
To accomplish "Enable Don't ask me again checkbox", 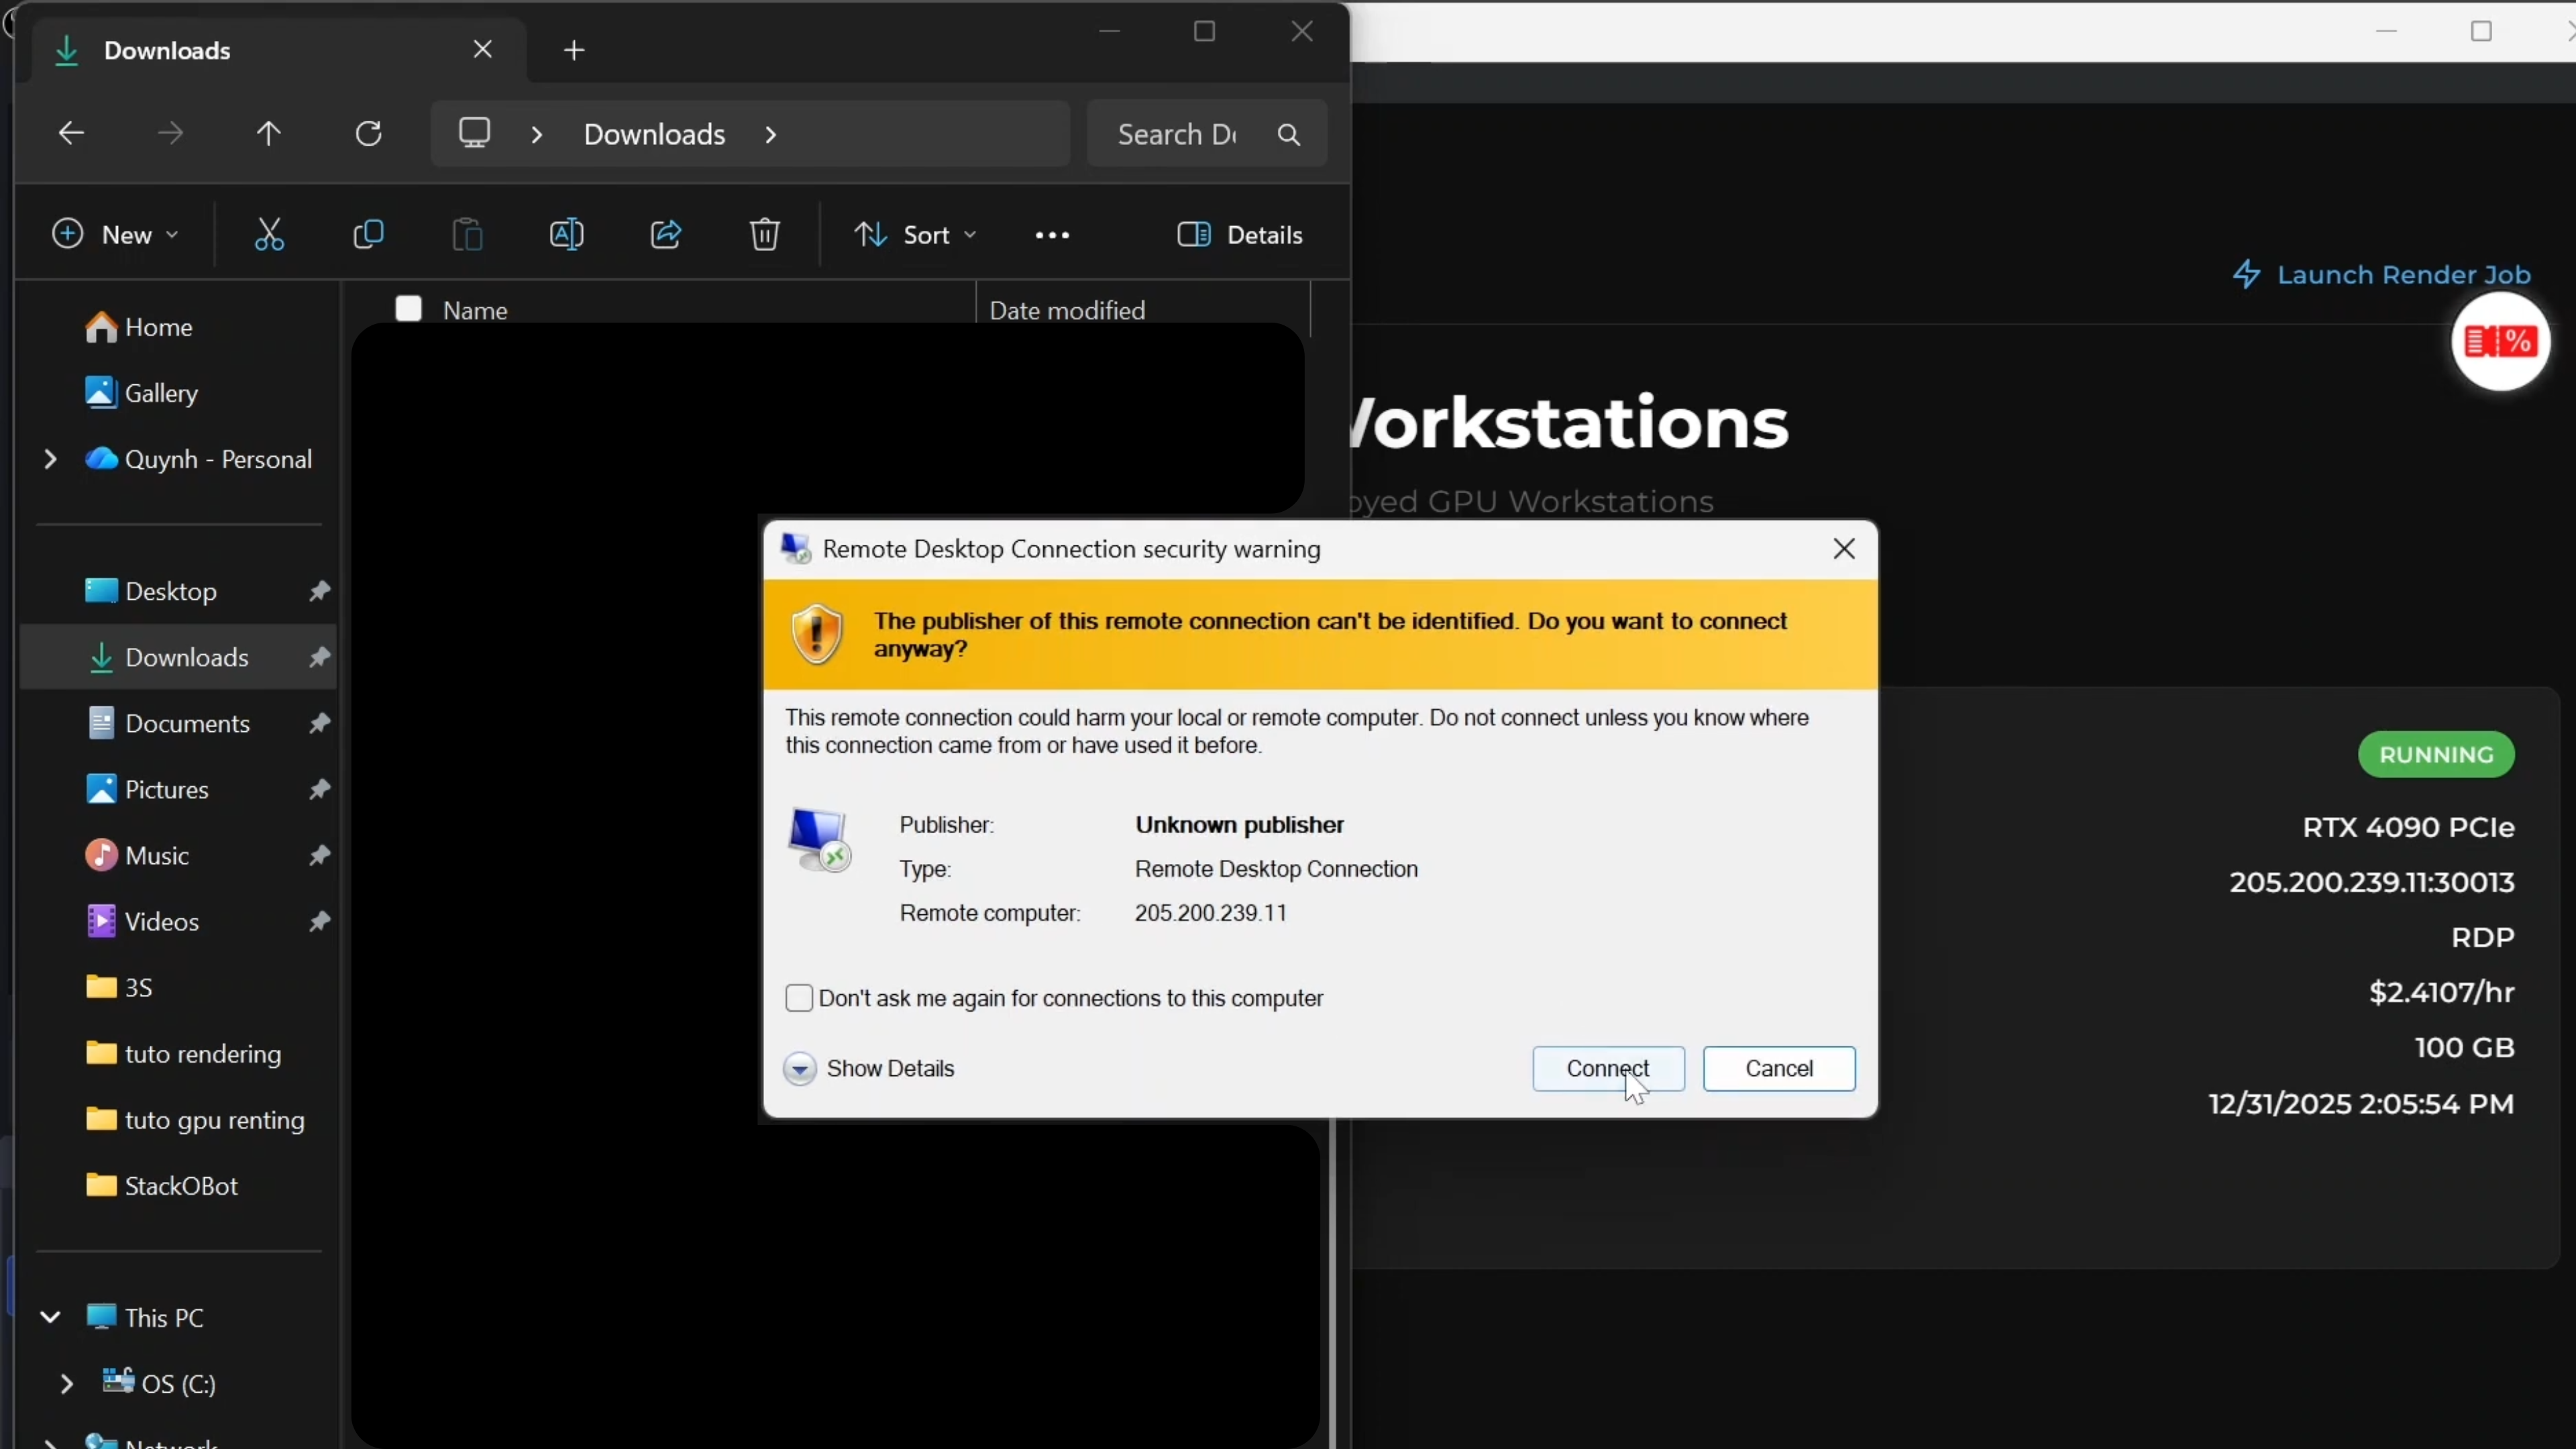I will (x=799, y=998).
